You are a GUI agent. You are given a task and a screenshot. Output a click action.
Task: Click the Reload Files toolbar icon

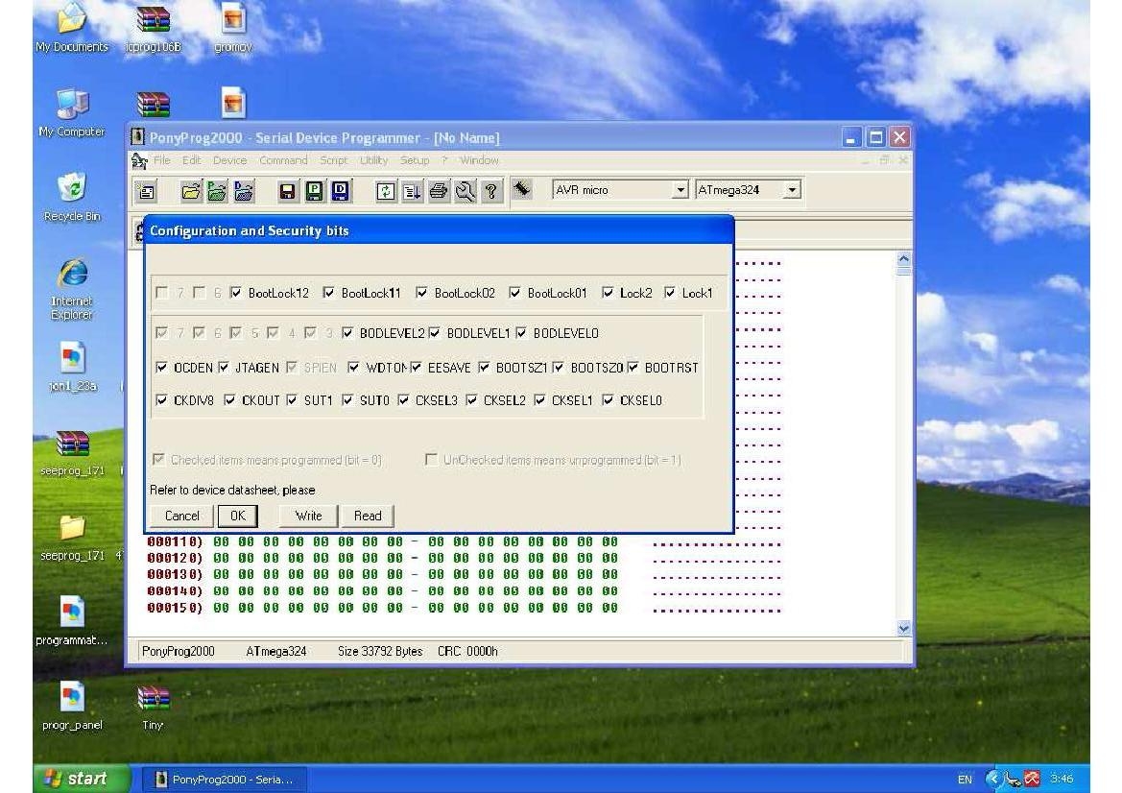point(385,191)
